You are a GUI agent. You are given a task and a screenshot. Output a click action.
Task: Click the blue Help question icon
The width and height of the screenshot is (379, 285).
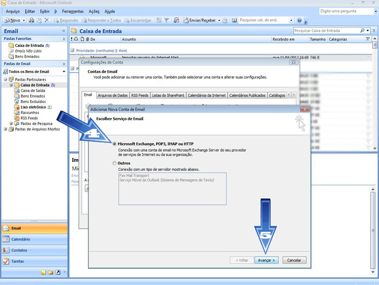coord(299,20)
